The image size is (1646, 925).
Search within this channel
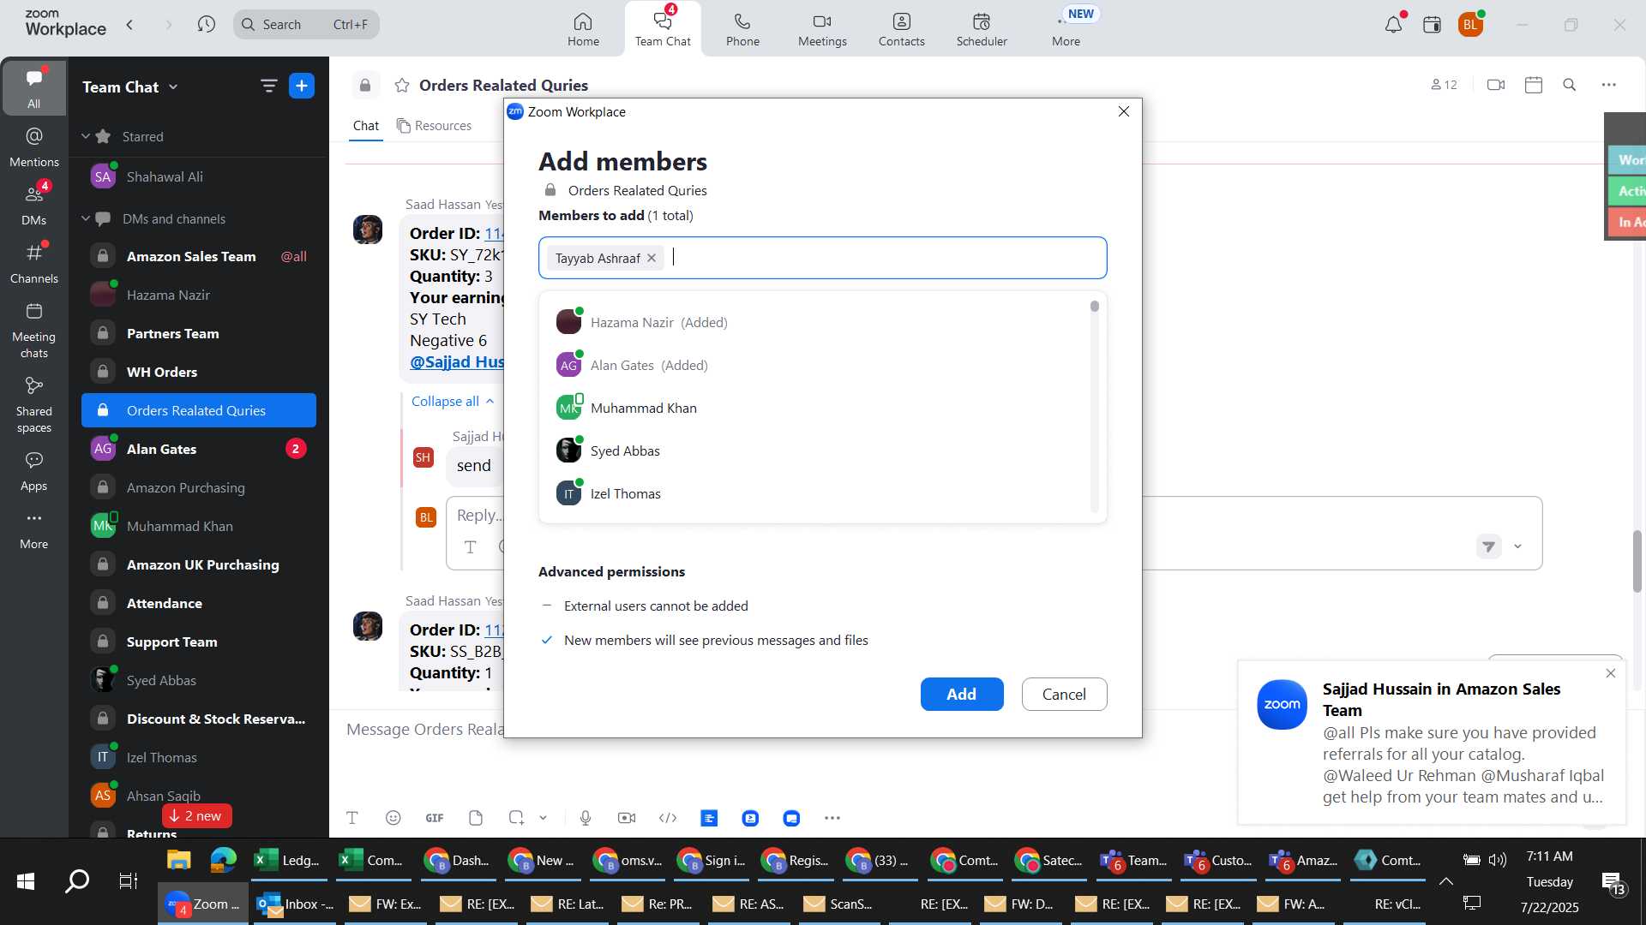(x=1570, y=85)
